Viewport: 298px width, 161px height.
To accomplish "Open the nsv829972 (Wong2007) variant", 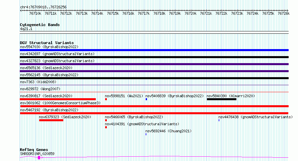I will (x=40, y=89).
